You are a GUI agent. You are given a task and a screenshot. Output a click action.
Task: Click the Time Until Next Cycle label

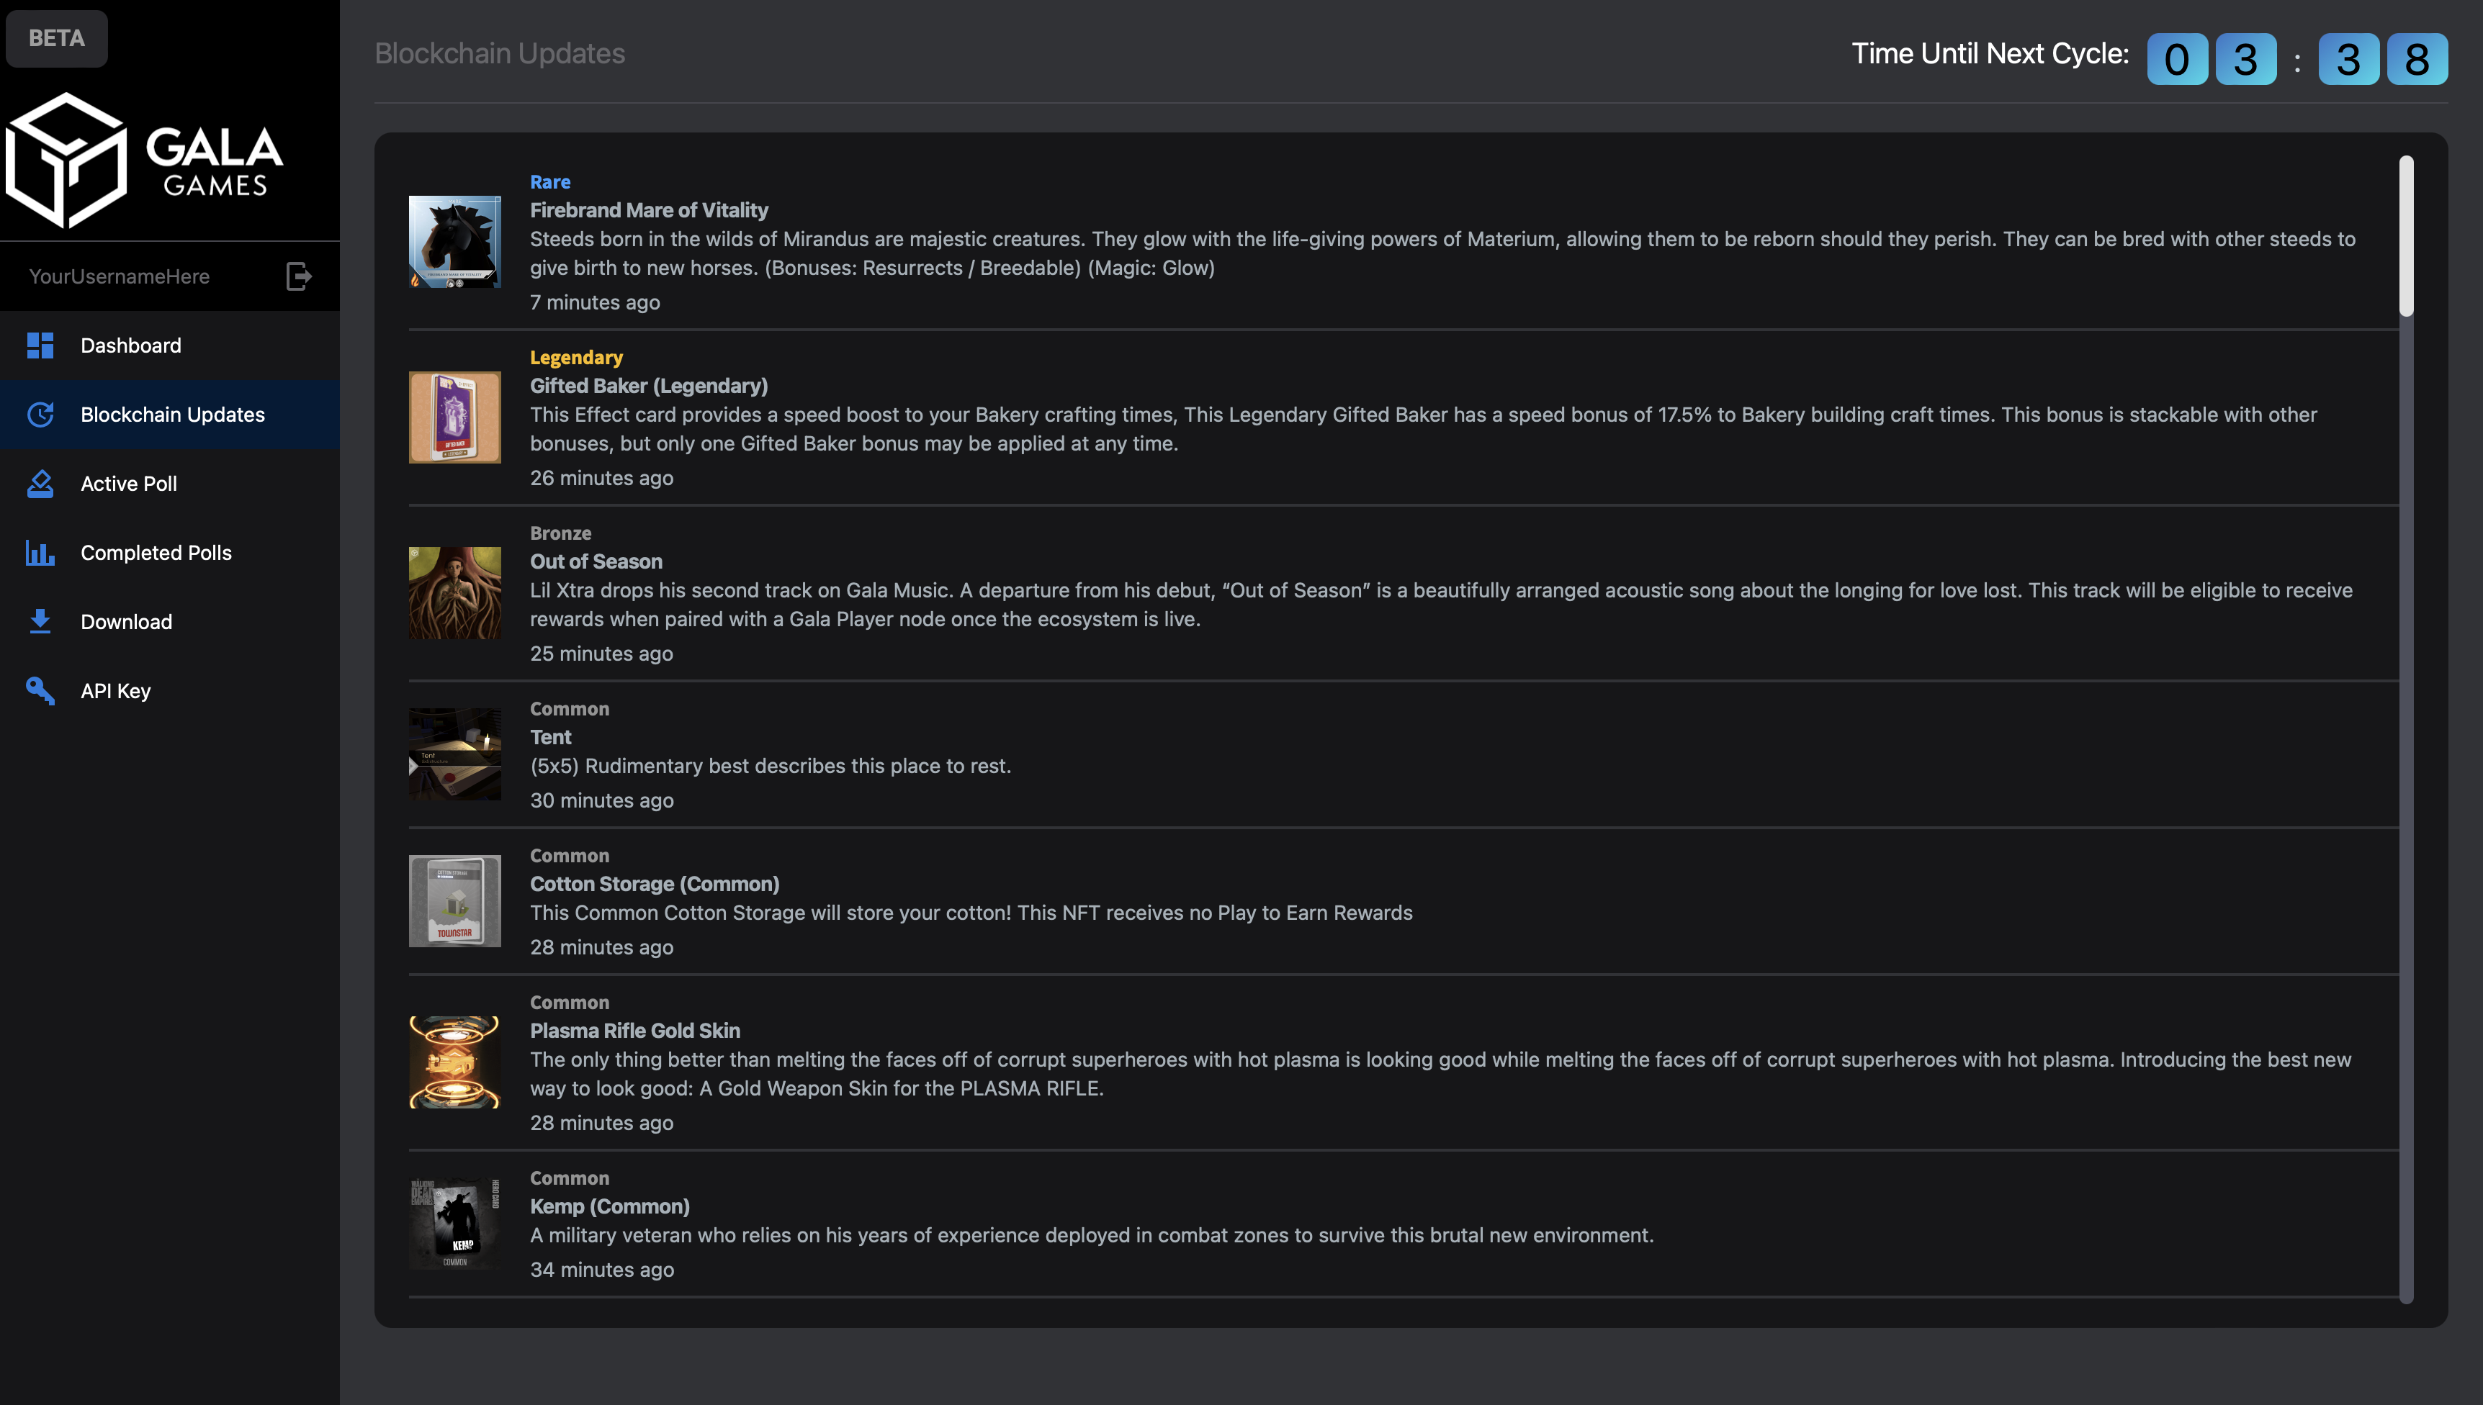[x=1990, y=53]
